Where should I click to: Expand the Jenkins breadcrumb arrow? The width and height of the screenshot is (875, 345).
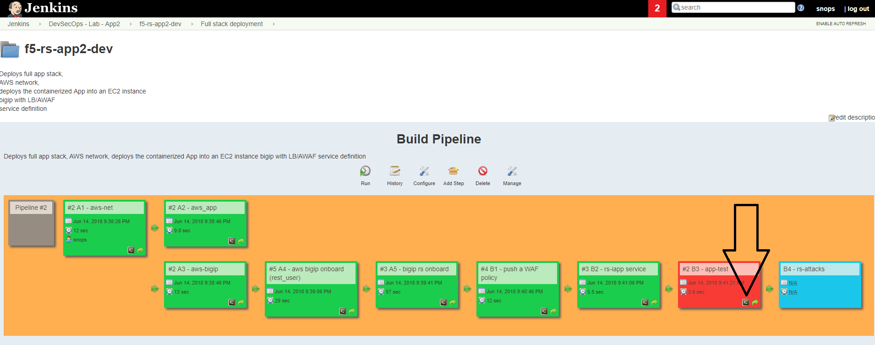(x=40, y=24)
